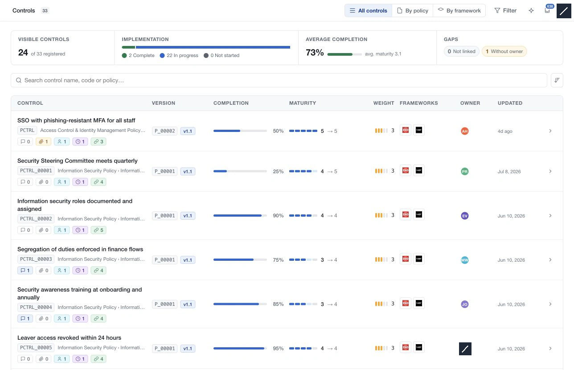Open links chip showing 5 in roles row

pyautogui.click(x=98, y=230)
